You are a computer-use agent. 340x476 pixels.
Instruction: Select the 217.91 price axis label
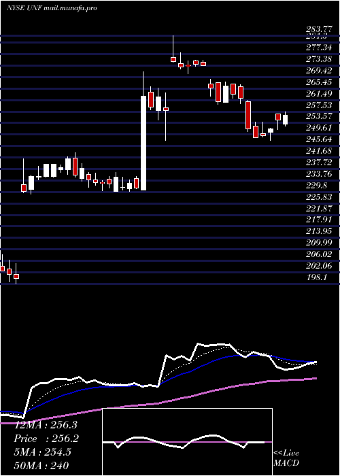pyautogui.click(x=319, y=220)
